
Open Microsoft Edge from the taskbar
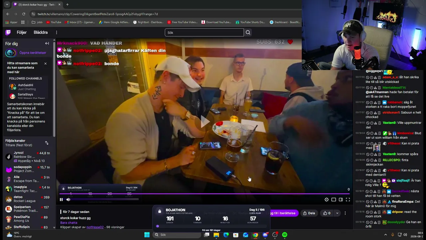coord(226,235)
